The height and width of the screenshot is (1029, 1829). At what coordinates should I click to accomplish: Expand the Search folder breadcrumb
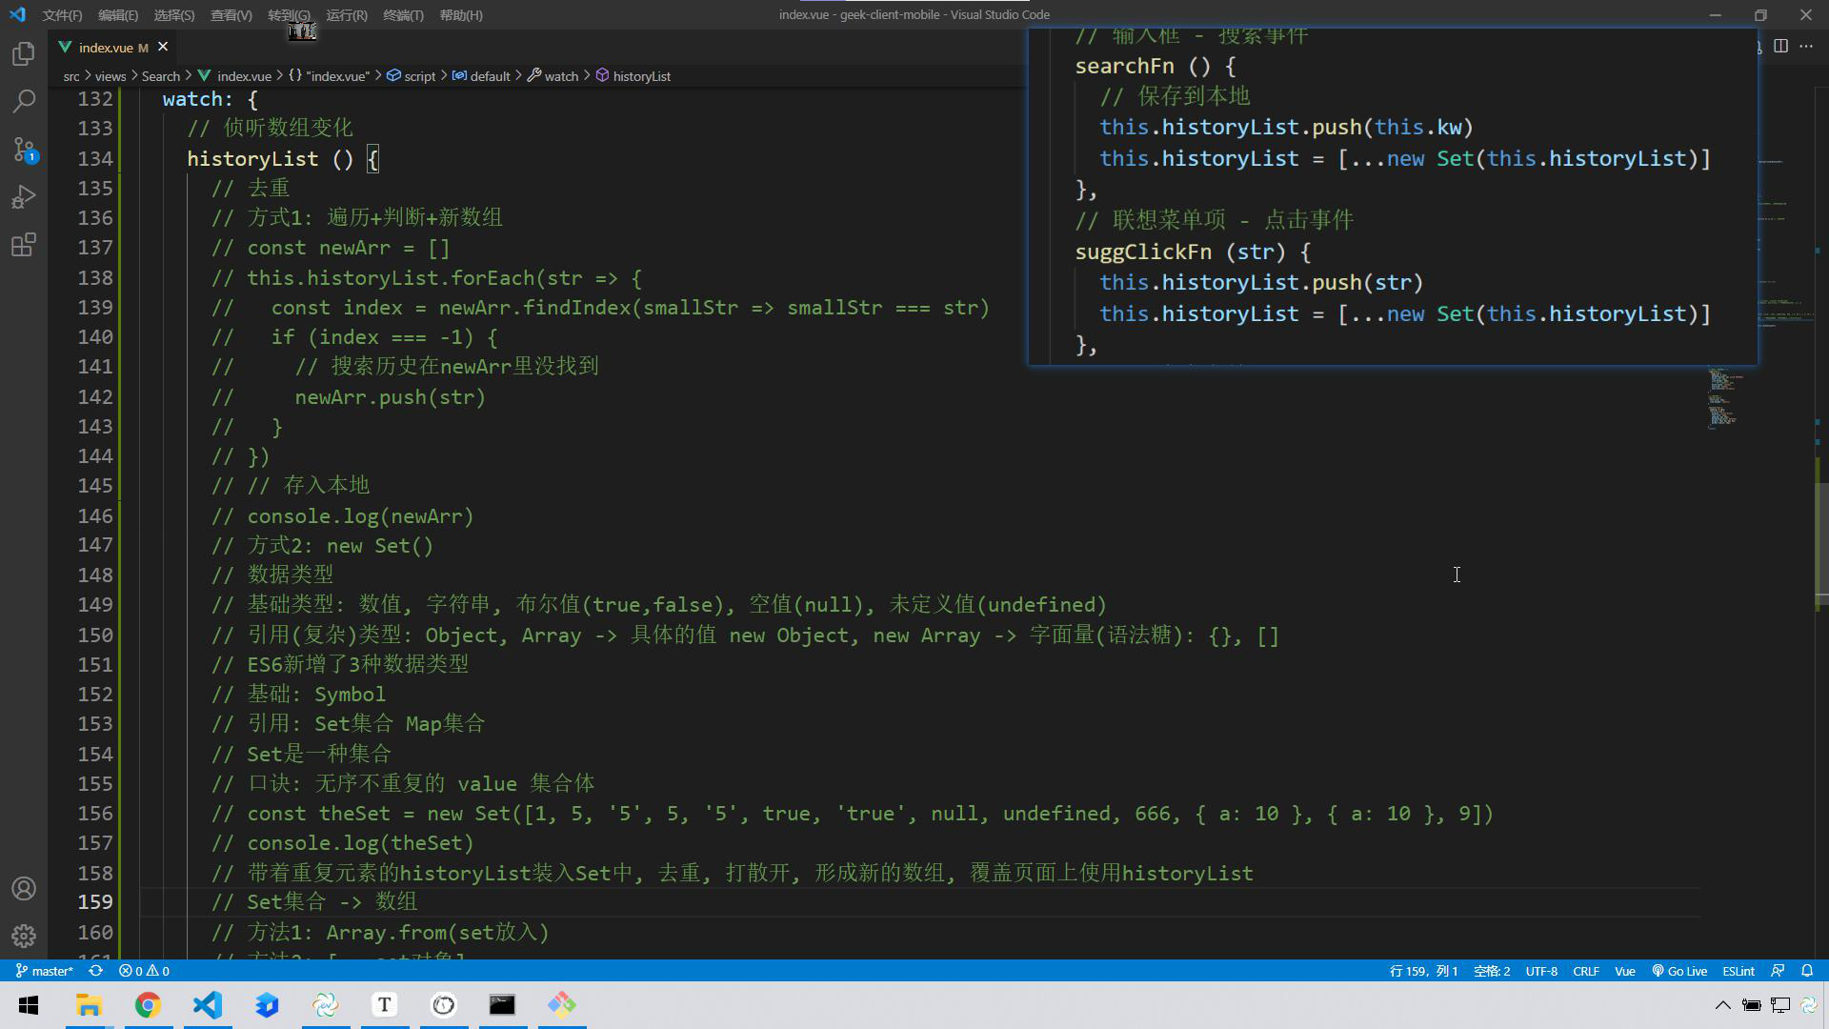pyautogui.click(x=160, y=76)
